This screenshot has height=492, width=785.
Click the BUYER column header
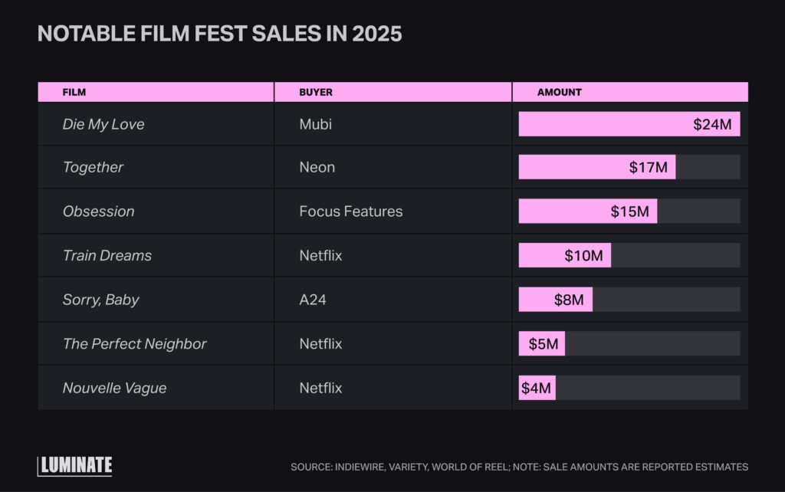pos(316,92)
